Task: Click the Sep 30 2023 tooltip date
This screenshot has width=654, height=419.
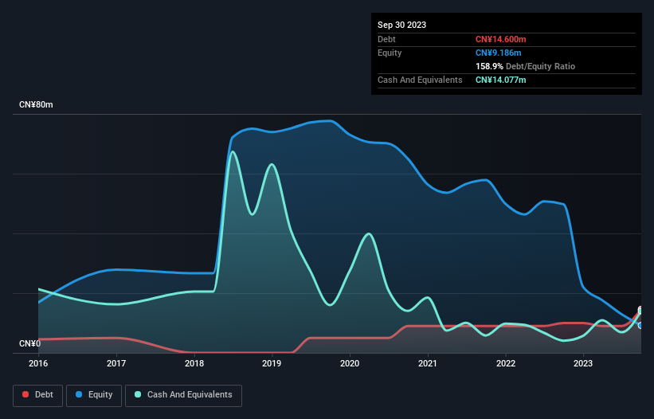Action: click(401, 25)
